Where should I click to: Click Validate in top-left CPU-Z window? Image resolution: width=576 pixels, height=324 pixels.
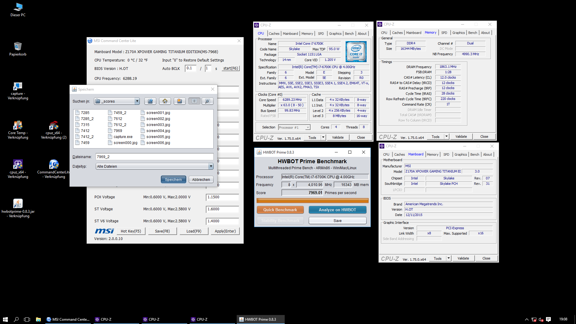(x=338, y=137)
